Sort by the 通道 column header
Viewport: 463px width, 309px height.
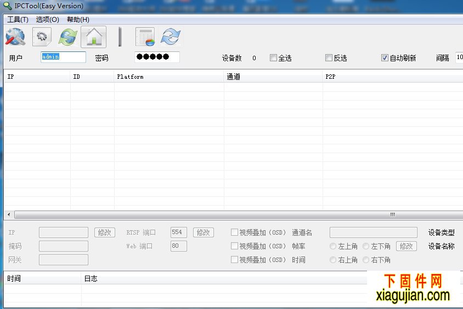(273, 77)
